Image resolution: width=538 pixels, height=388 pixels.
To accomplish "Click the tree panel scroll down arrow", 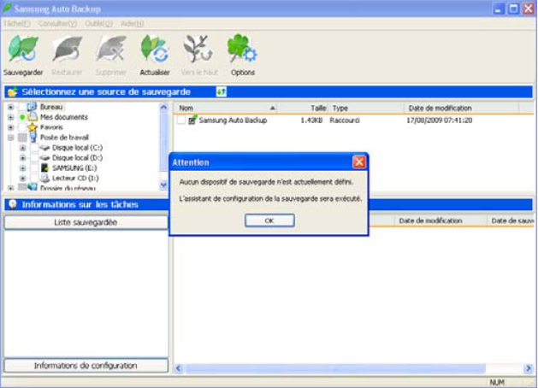I will [x=163, y=185].
